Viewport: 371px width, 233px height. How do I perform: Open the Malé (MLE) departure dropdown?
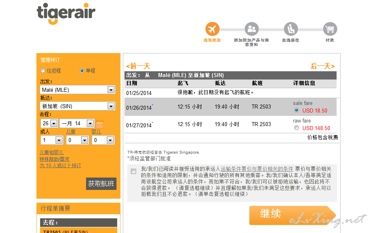[78, 90]
